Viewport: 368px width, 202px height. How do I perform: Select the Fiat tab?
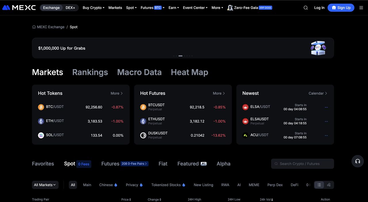tap(163, 164)
